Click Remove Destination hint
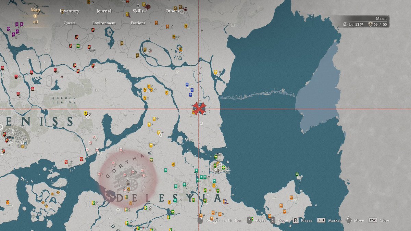 [220, 220]
